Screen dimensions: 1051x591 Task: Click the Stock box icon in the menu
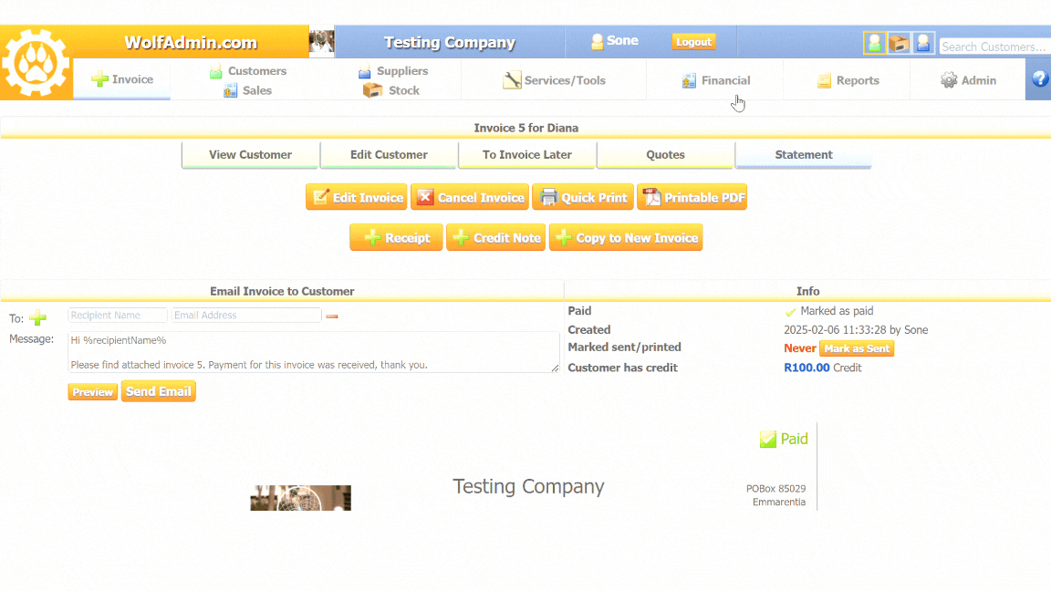point(372,90)
